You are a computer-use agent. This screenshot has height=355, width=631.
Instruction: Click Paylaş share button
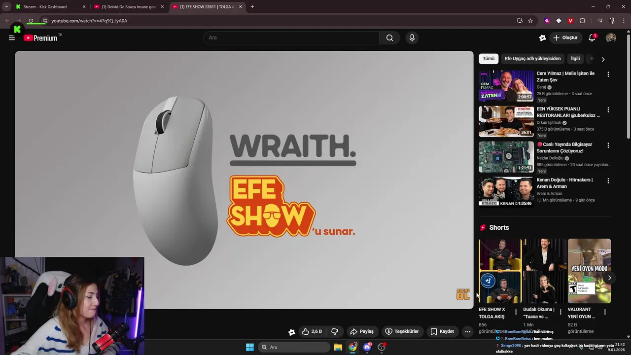pyautogui.click(x=362, y=332)
